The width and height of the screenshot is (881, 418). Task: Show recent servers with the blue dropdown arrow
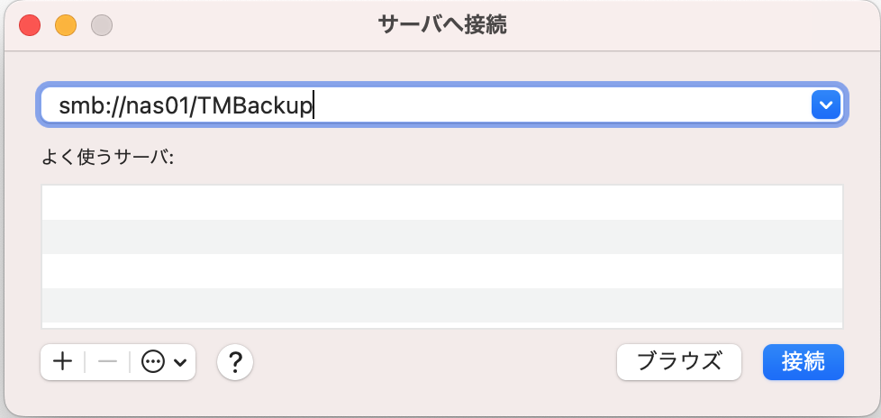[825, 106]
